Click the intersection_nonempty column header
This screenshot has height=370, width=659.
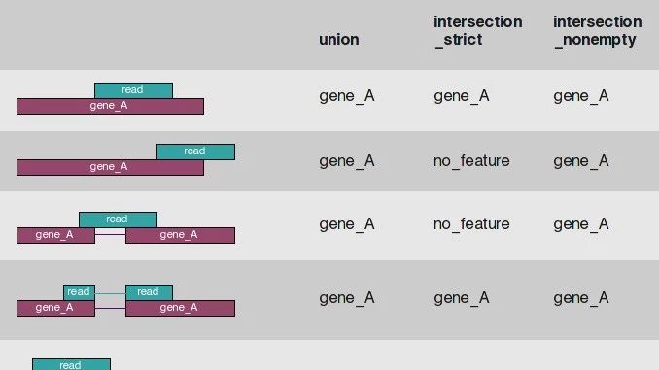597,31
